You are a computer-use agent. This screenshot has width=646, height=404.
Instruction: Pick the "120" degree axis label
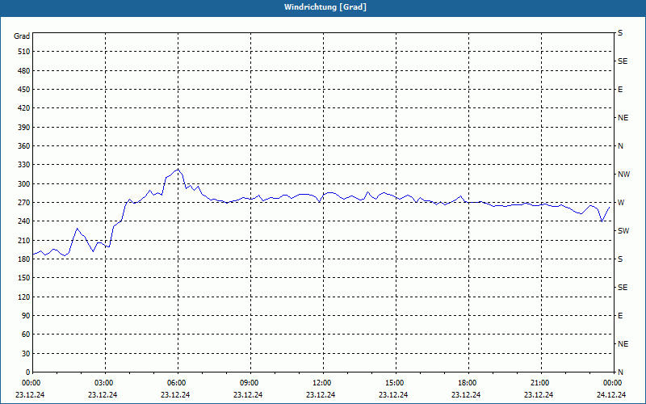point(24,297)
